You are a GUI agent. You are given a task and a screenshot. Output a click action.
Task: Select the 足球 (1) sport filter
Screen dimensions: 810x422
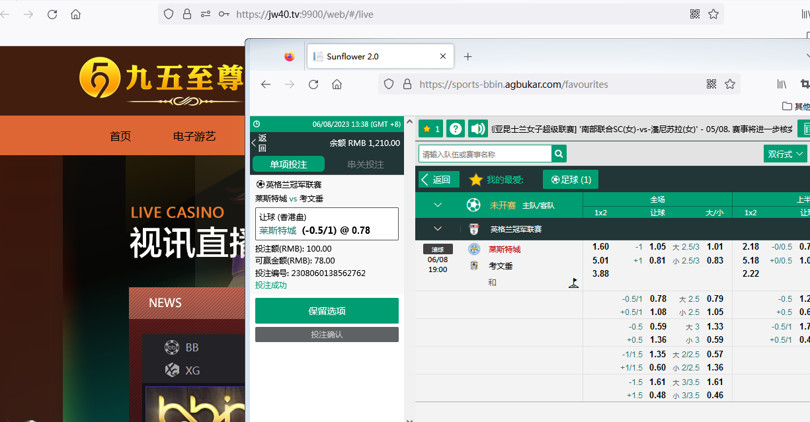click(x=571, y=180)
